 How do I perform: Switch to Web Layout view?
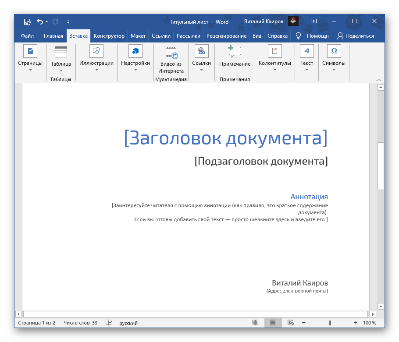coord(290,323)
